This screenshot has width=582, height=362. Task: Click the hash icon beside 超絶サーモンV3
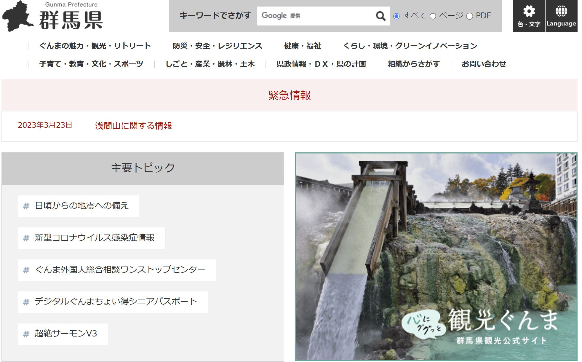26,334
